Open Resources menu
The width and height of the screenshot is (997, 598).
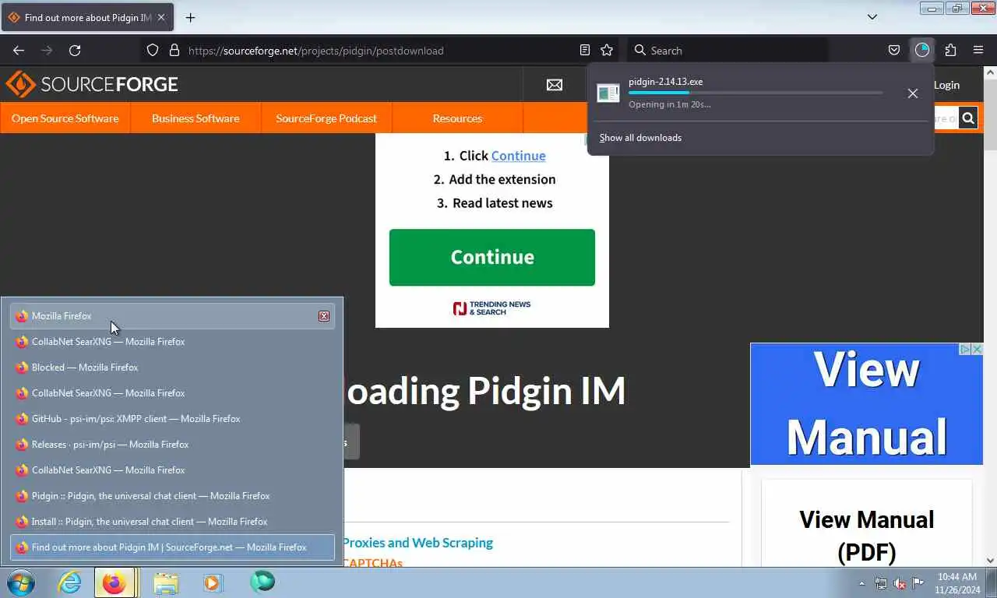pyautogui.click(x=457, y=118)
